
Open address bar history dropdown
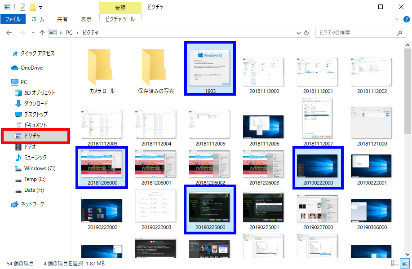(x=299, y=33)
